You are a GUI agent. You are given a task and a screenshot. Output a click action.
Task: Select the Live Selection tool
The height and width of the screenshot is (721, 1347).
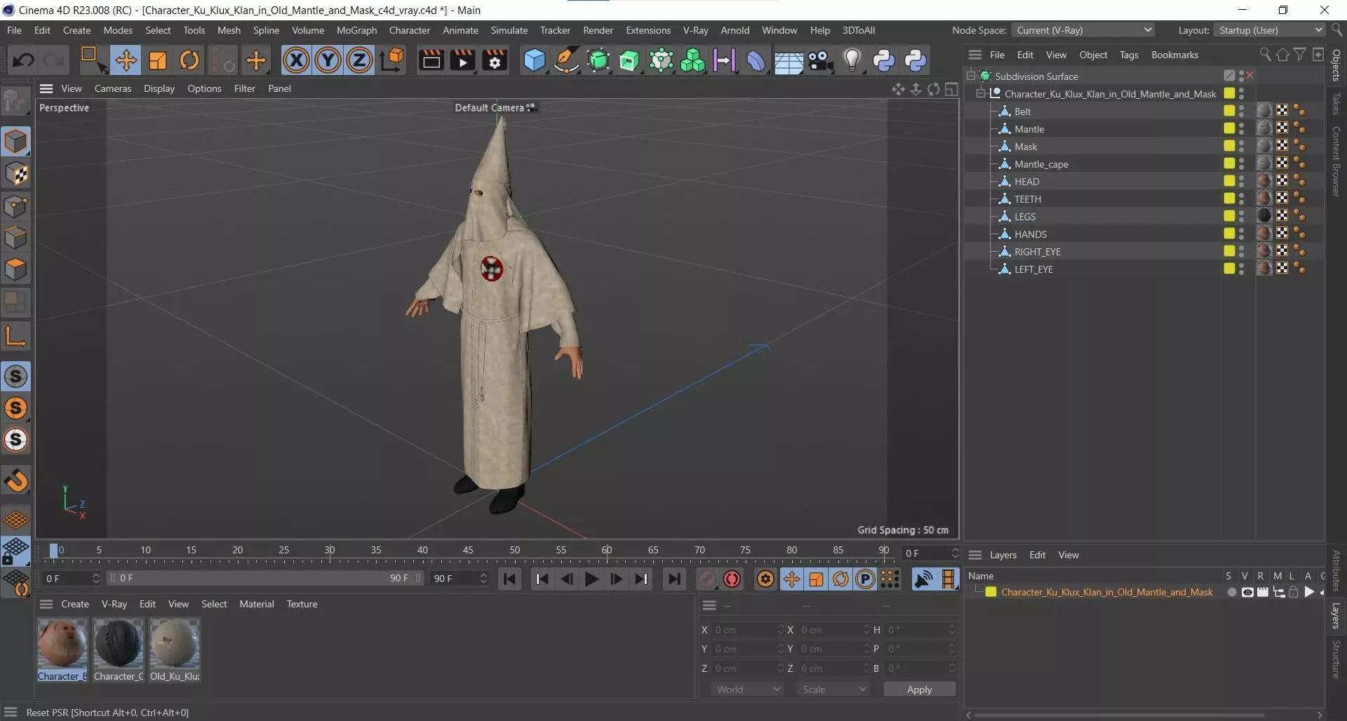point(92,60)
